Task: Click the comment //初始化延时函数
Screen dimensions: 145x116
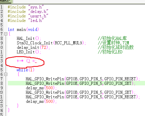Action: 116,47
